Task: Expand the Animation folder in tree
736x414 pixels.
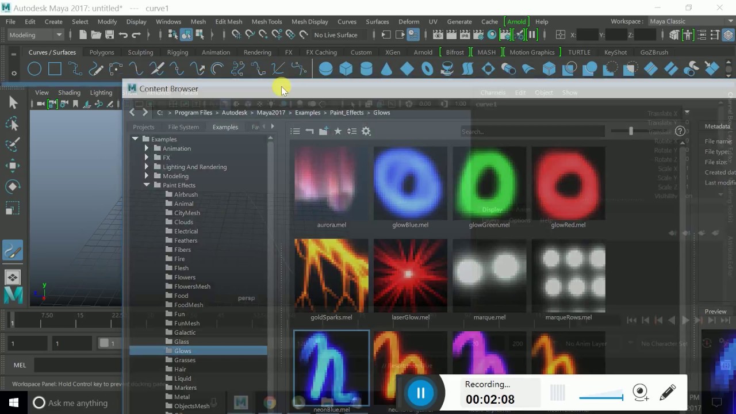Action: click(x=146, y=148)
